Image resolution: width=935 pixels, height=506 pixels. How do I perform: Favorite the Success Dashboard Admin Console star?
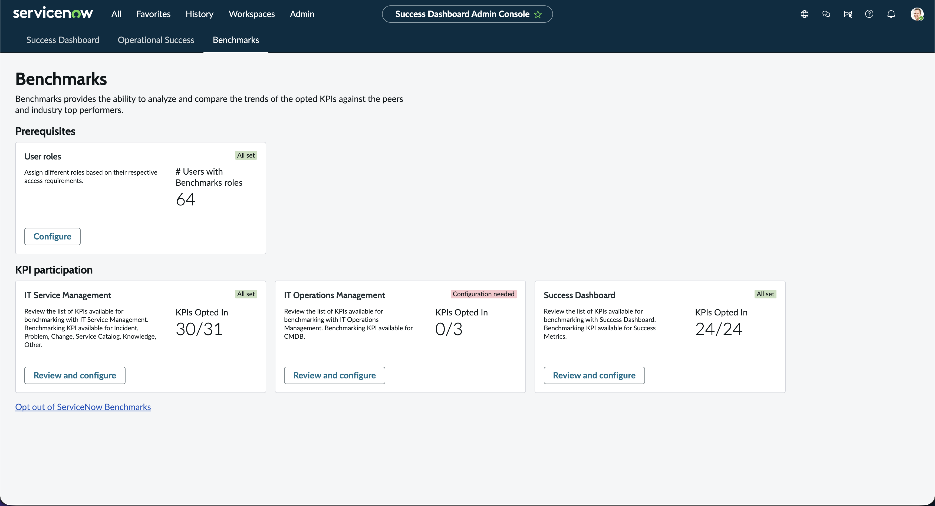click(x=538, y=14)
